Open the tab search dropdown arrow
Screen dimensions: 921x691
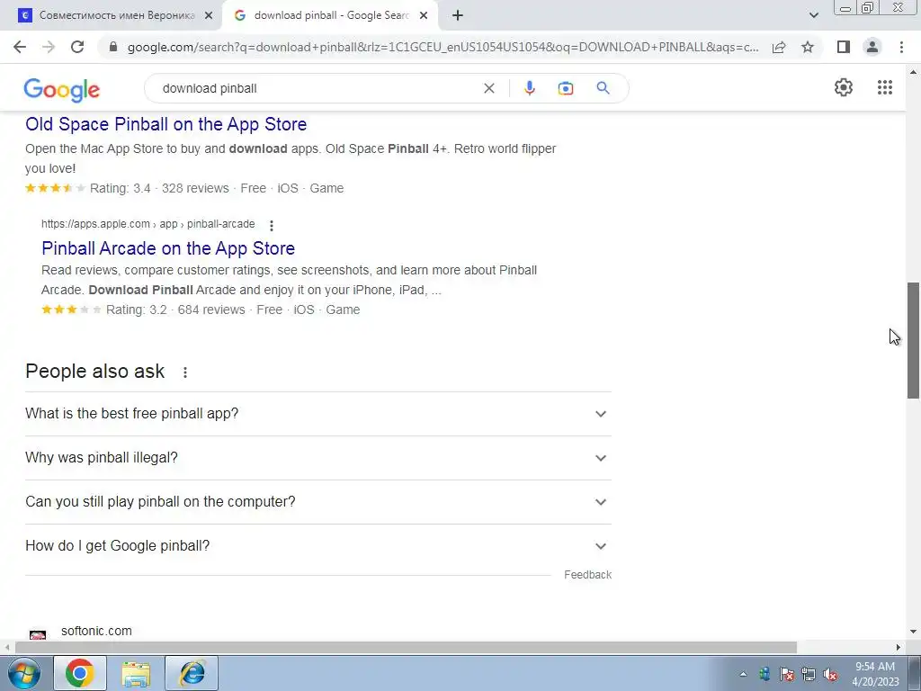click(813, 15)
